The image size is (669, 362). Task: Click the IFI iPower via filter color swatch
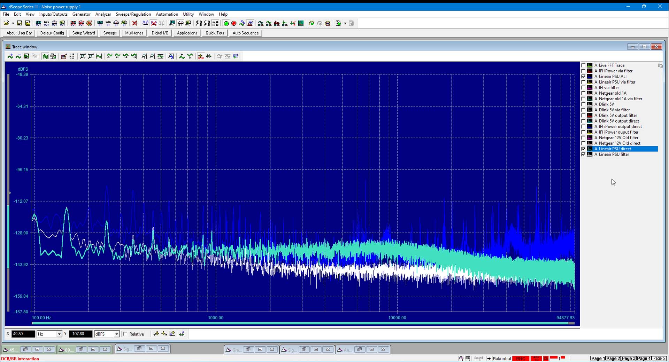pyautogui.click(x=590, y=71)
